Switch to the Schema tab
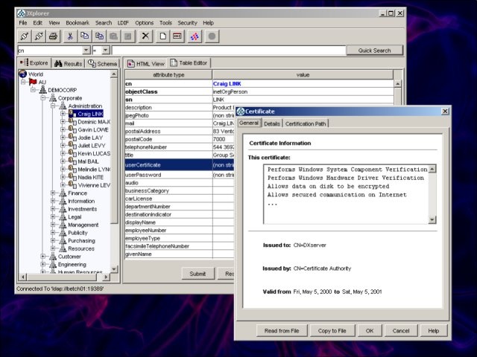The width and height of the screenshot is (477, 357). [x=103, y=64]
